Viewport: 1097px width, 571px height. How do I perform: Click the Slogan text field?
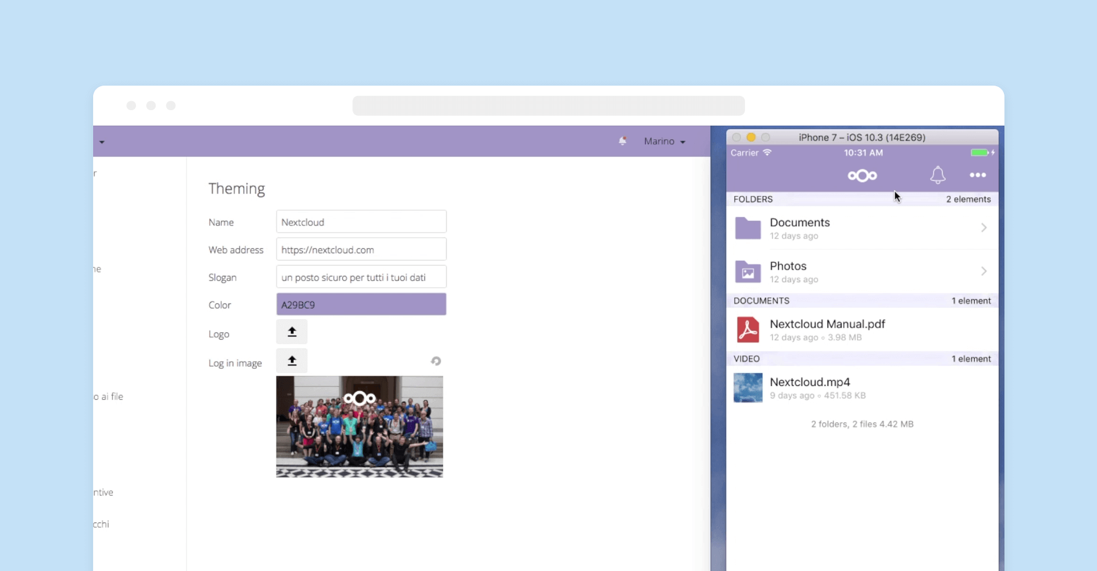coord(361,278)
